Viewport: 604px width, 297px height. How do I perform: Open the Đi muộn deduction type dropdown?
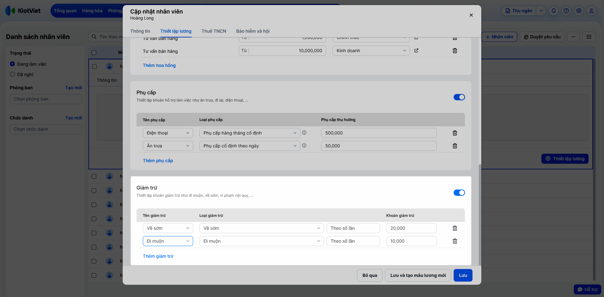[x=262, y=241]
